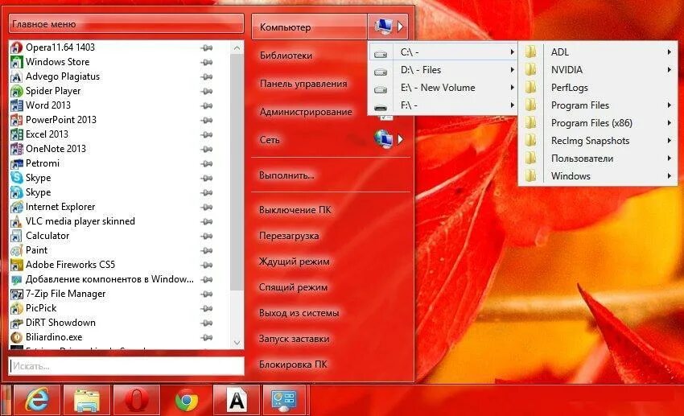This screenshot has height=416, width=684.
Task: Toggle the pin next to Internet Explorer
Action: coord(207,207)
